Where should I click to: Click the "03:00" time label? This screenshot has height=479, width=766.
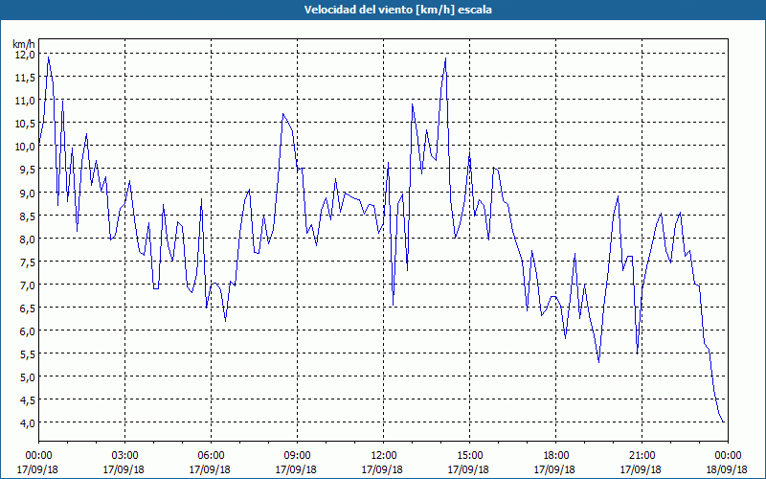[124, 456]
